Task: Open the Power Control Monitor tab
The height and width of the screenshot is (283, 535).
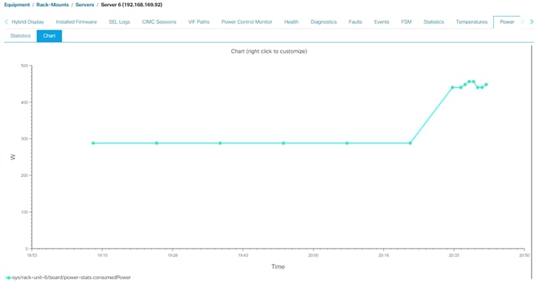Action: (x=247, y=22)
